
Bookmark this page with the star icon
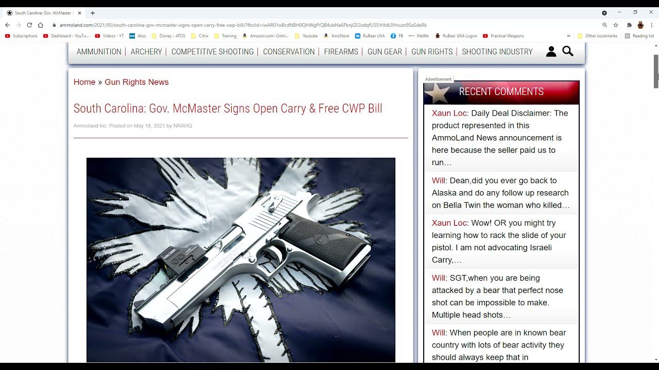pos(616,25)
